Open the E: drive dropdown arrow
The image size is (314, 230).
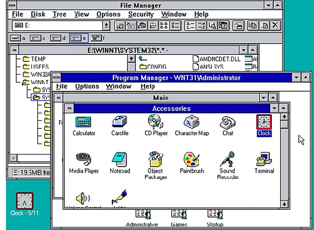(x=106, y=26)
